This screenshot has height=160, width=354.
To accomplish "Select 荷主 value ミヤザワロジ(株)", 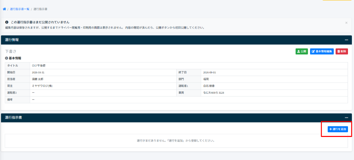I will (x=42, y=86).
